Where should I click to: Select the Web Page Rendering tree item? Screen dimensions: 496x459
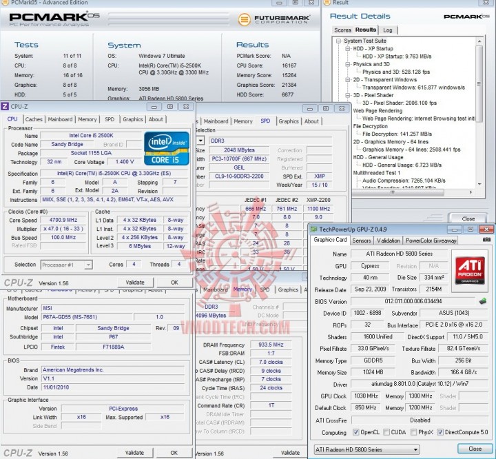pos(378,111)
